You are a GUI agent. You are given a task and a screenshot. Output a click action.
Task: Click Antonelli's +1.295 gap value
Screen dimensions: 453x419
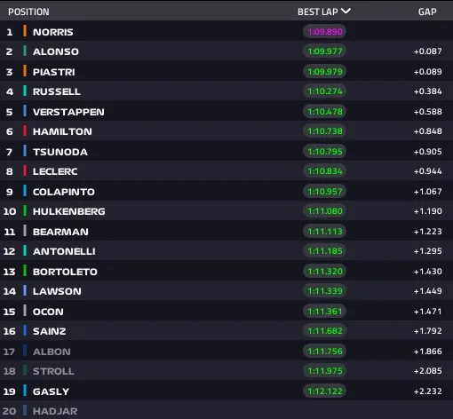(428, 251)
